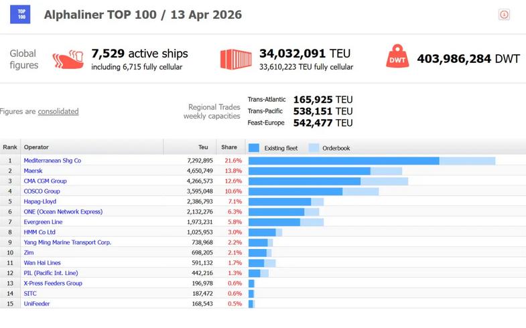Click the Orderbook legend swatch
The height and width of the screenshot is (328, 526).
[x=314, y=148]
